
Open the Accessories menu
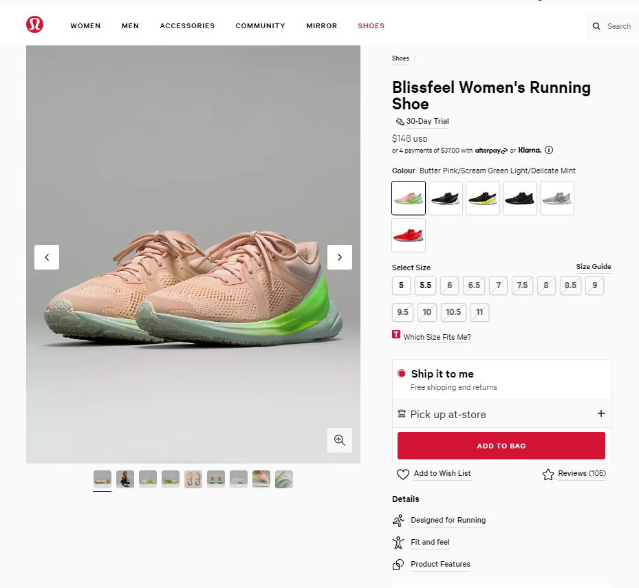pyautogui.click(x=187, y=25)
